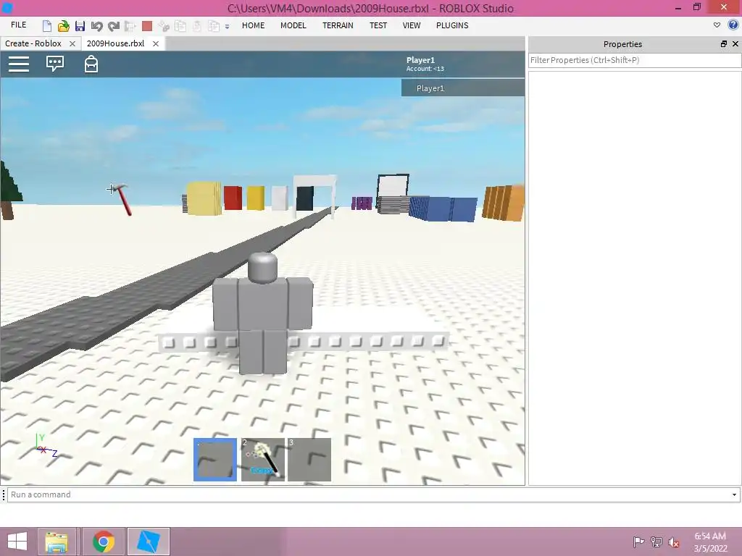Select hotbar slot 3
Viewport: 742px width, 556px height.
tap(309, 460)
